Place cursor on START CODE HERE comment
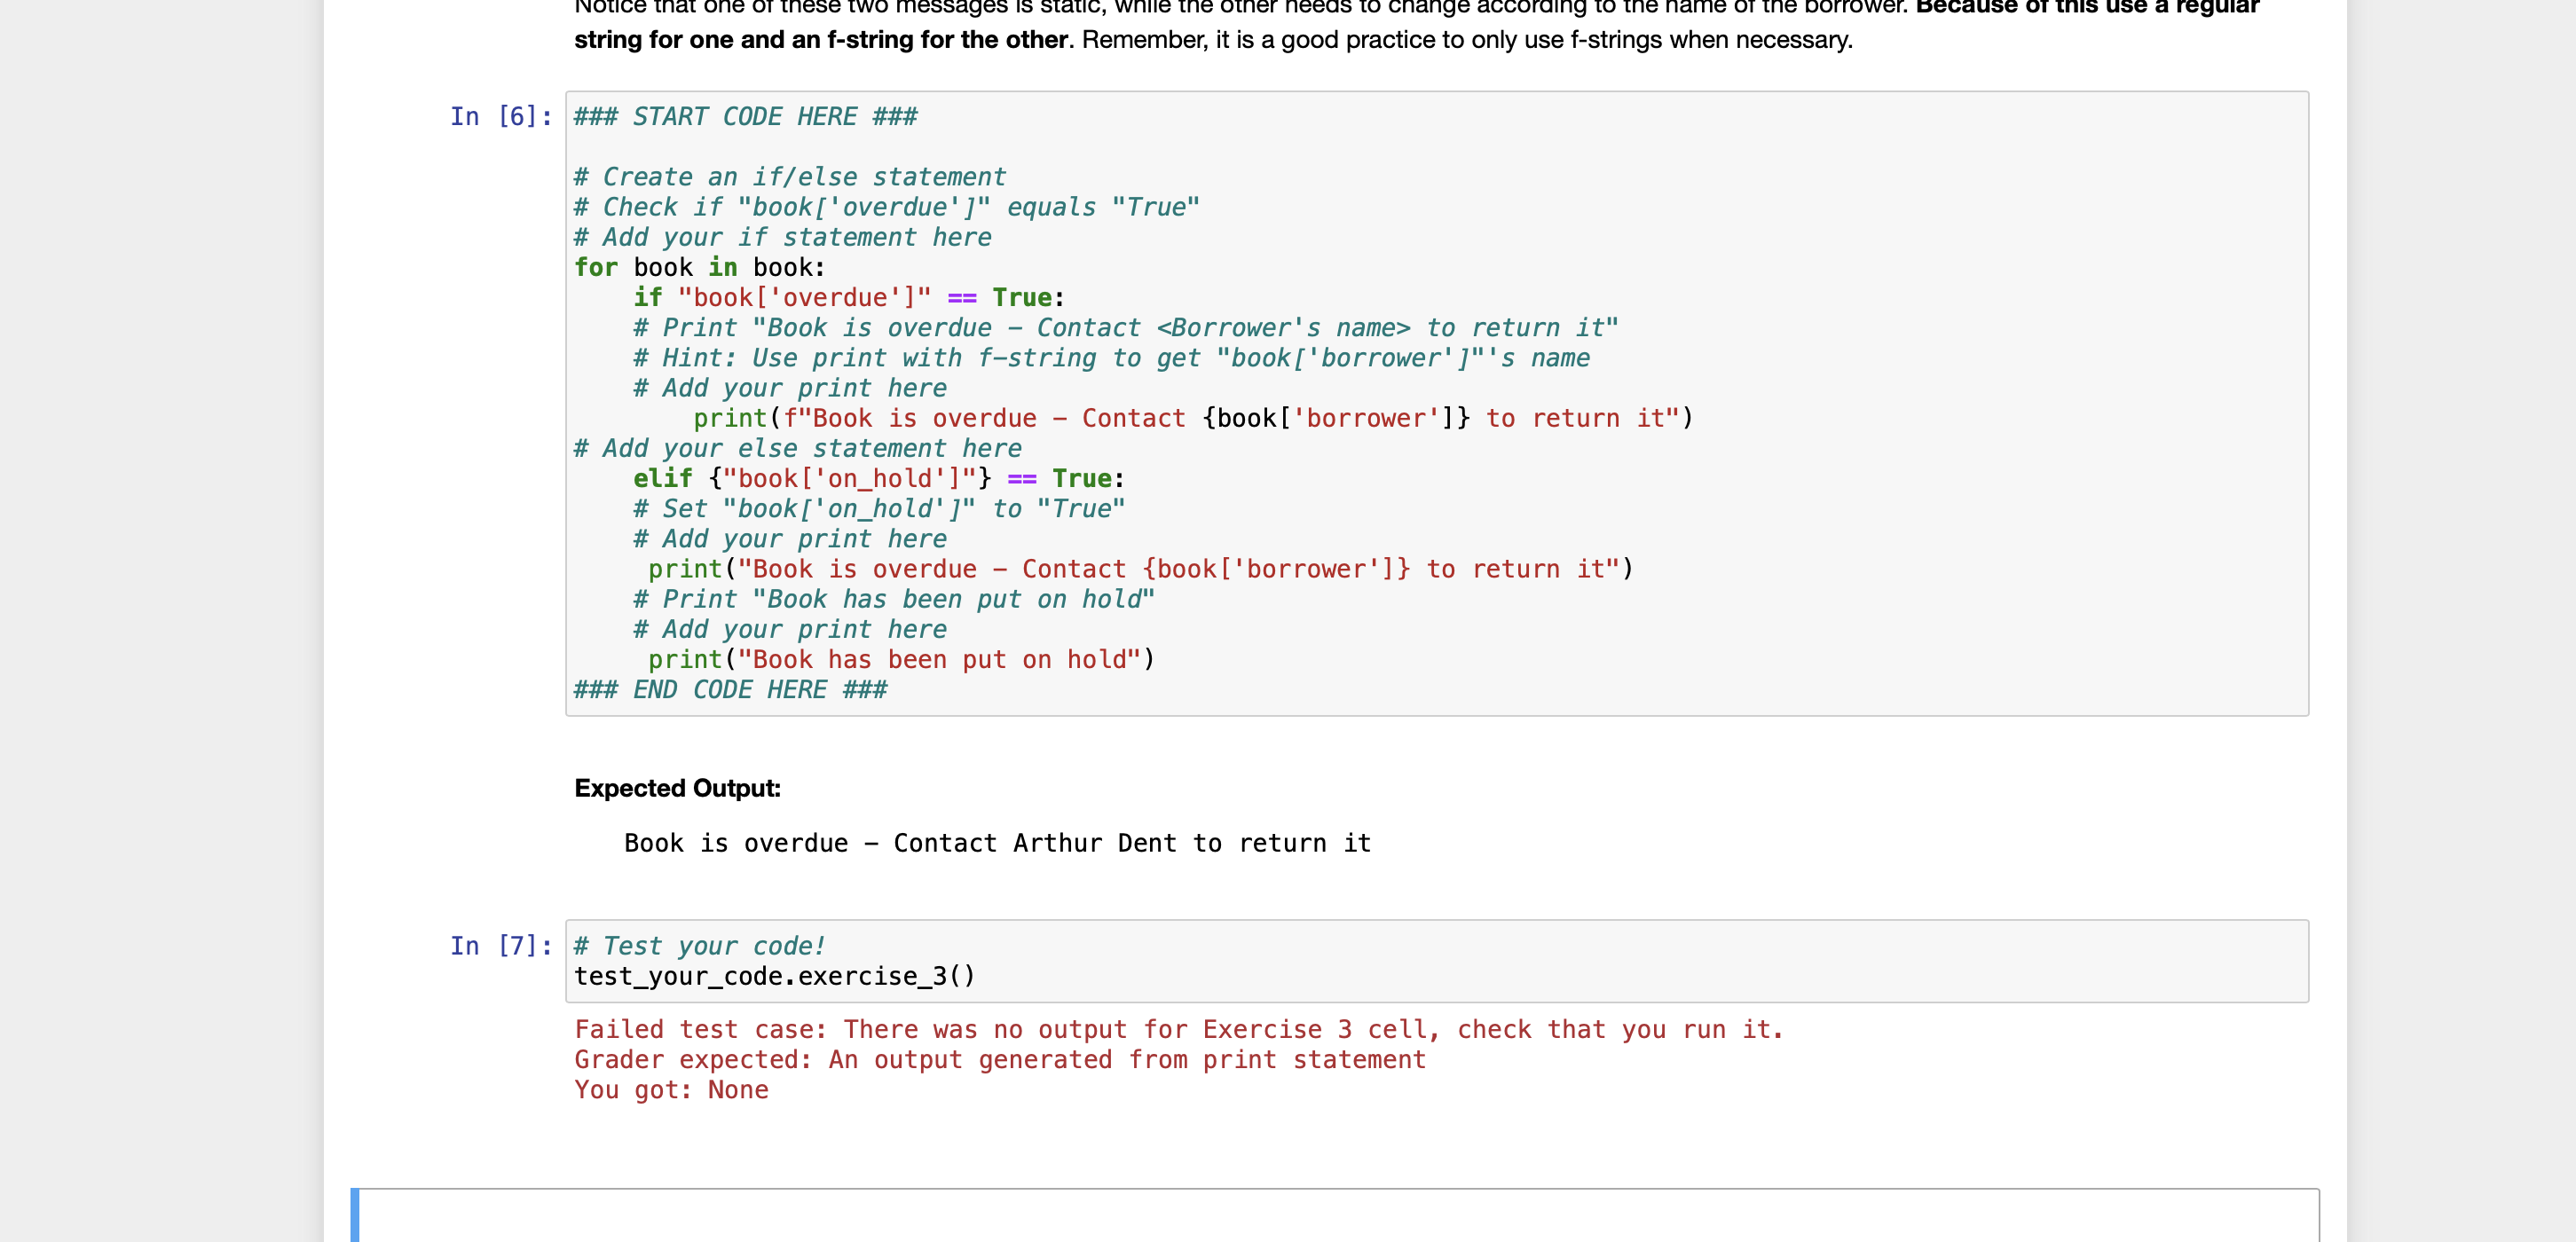2576x1242 pixels. point(745,117)
